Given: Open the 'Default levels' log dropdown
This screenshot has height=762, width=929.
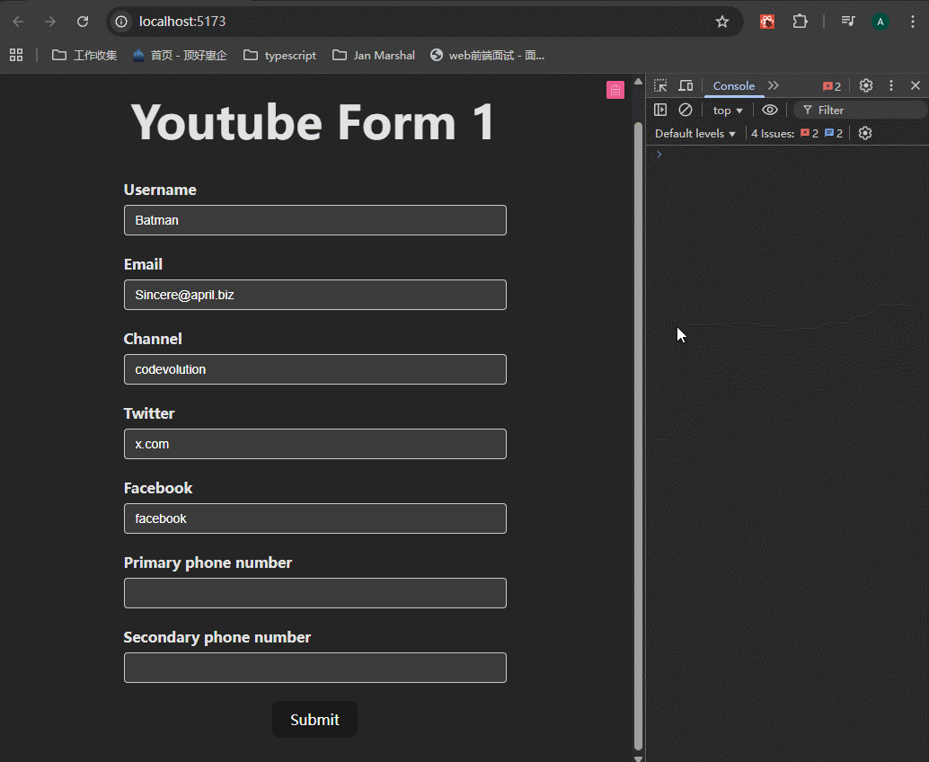Looking at the screenshot, I should 695,133.
